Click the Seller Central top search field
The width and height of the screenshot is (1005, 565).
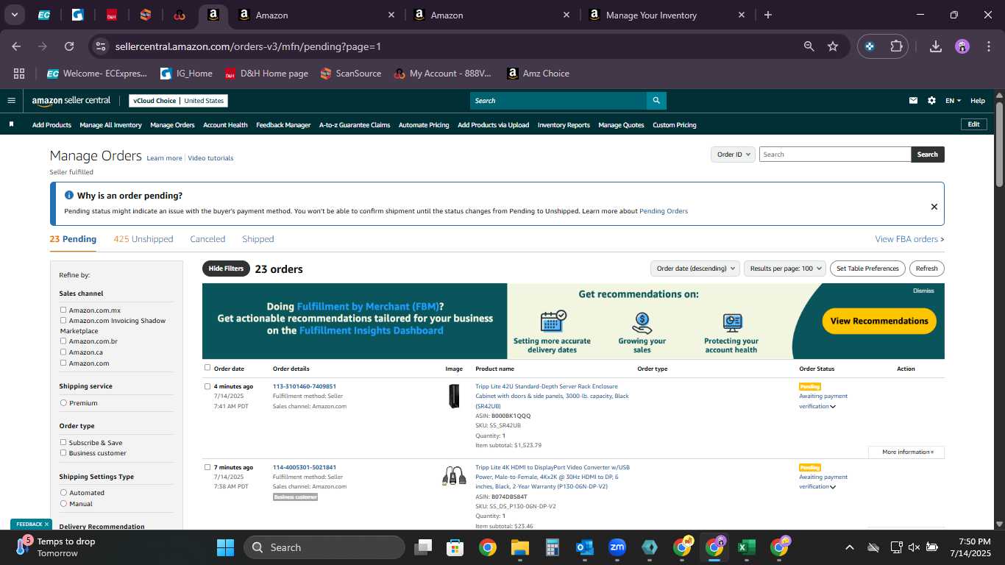(558, 101)
